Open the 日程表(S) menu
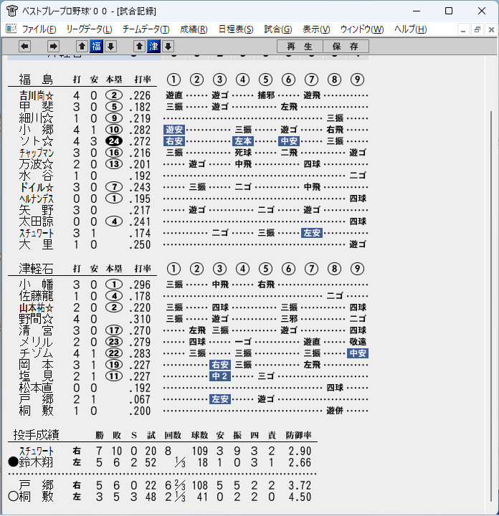Viewport: 499px width, 516px height. 236,29
